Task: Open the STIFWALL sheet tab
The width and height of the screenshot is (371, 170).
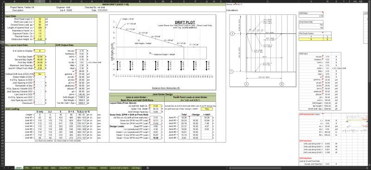Action: [92, 168]
